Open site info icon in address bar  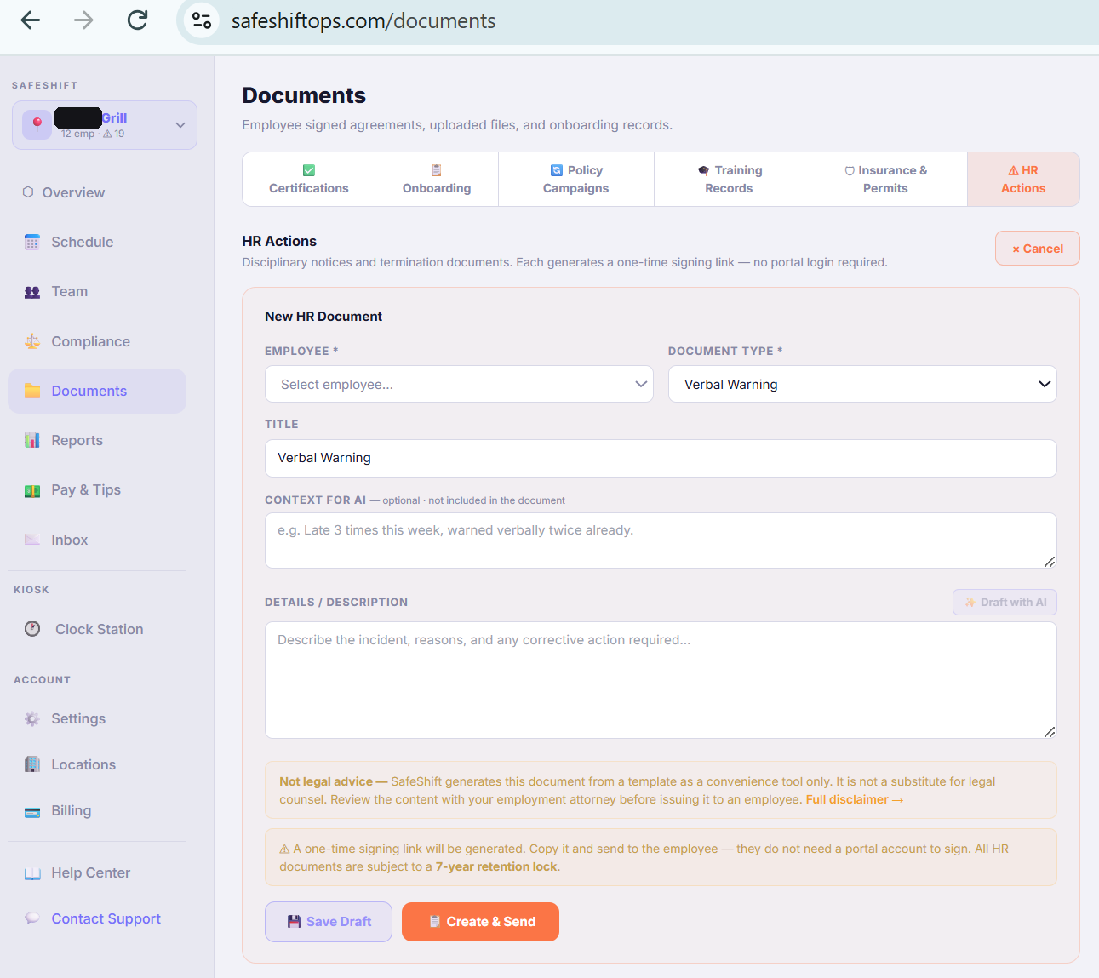pyautogui.click(x=202, y=20)
